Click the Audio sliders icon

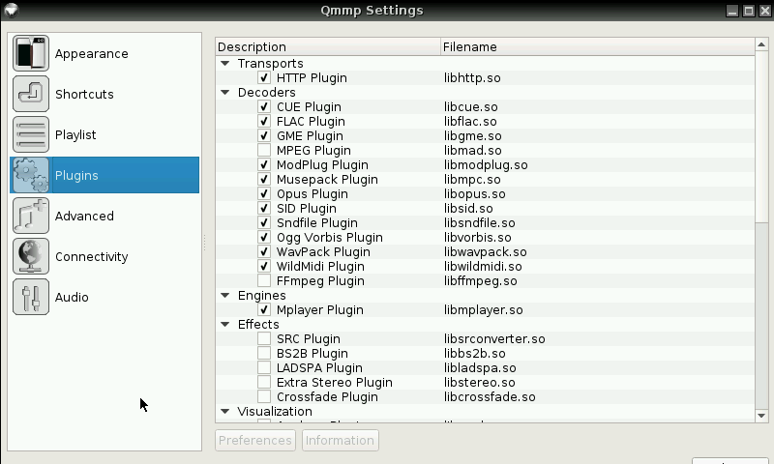point(31,297)
